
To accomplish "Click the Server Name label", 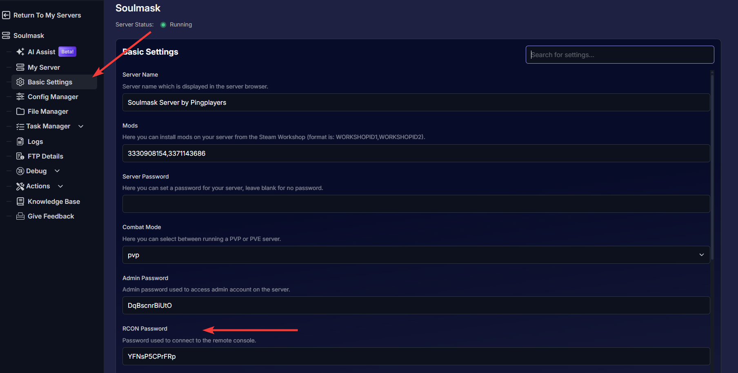I will [140, 75].
